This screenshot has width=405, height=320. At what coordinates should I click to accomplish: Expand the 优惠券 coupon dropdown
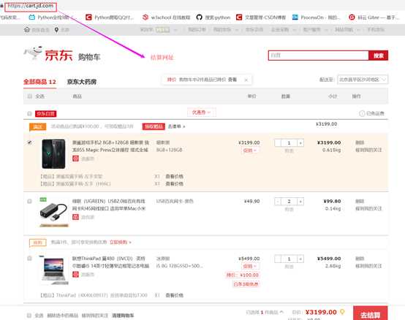pos(202,113)
